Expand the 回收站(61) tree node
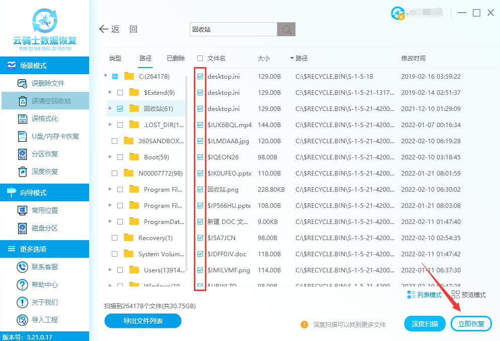 pyautogui.click(x=110, y=108)
